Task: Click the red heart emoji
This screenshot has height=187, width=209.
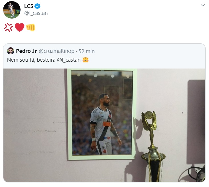Action: pyautogui.click(x=20, y=27)
